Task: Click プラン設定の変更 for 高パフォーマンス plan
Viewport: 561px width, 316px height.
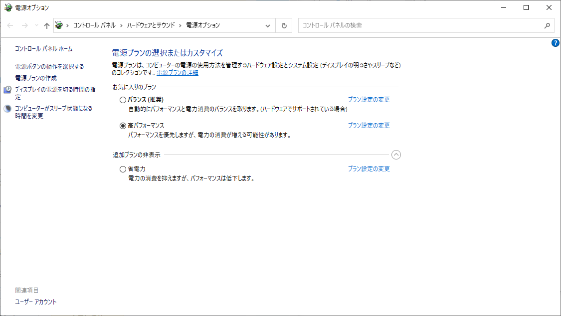Action: pos(369,126)
